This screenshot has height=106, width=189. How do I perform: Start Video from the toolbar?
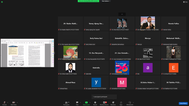[x=14, y=103]
